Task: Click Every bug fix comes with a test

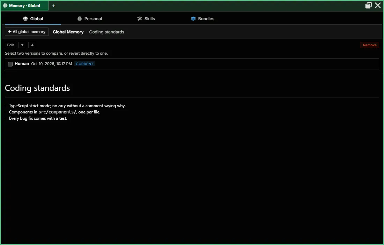Action: 38,118
